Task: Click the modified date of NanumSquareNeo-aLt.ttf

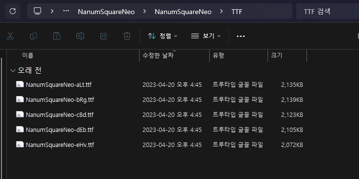Action: (x=172, y=85)
